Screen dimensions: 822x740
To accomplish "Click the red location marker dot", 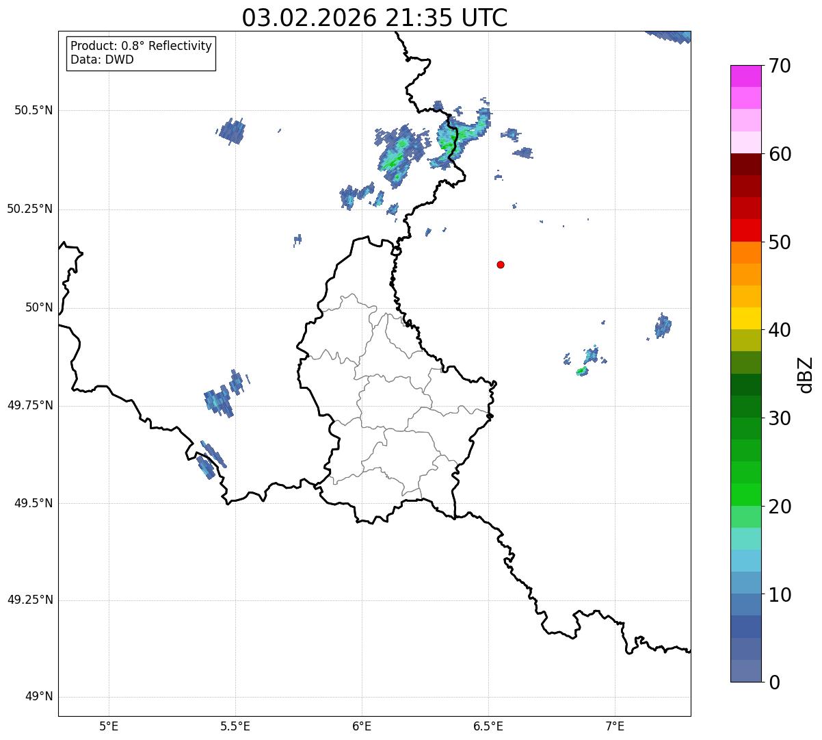I will pos(501,264).
